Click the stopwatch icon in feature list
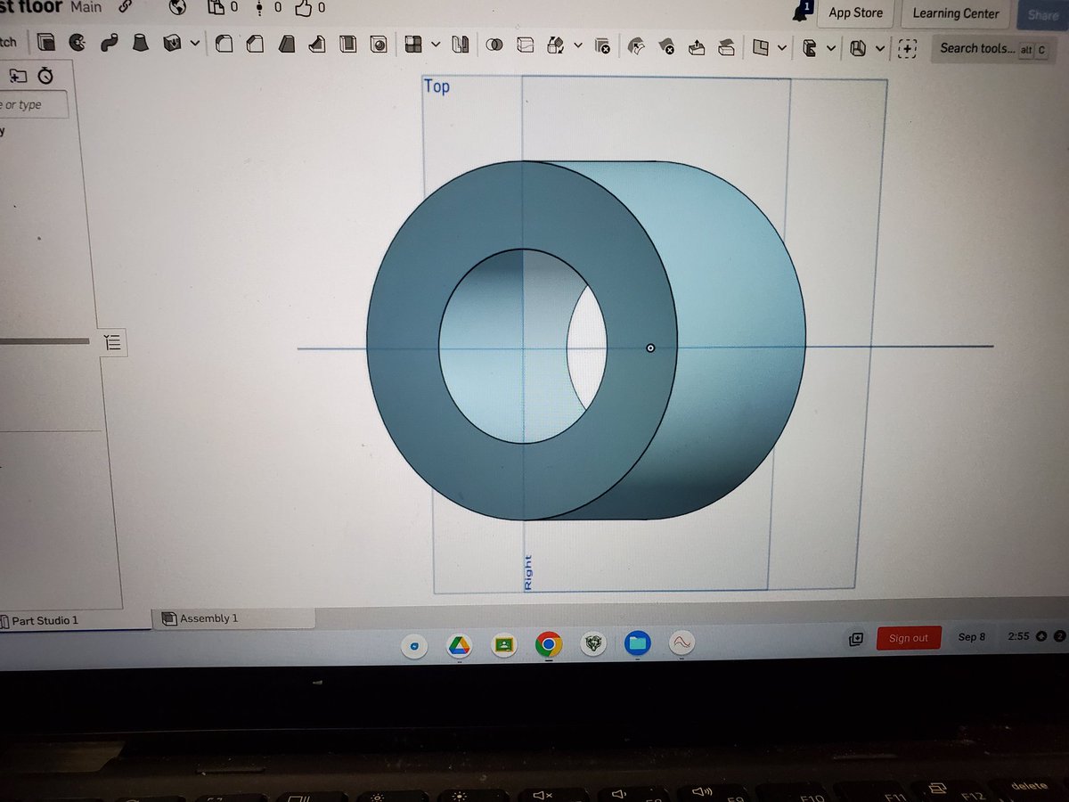This screenshot has height=802, width=1069. (x=45, y=76)
